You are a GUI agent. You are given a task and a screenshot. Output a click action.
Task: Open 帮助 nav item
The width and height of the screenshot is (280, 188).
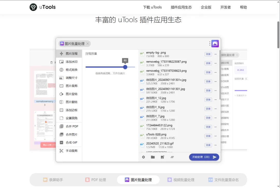[x=243, y=7]
